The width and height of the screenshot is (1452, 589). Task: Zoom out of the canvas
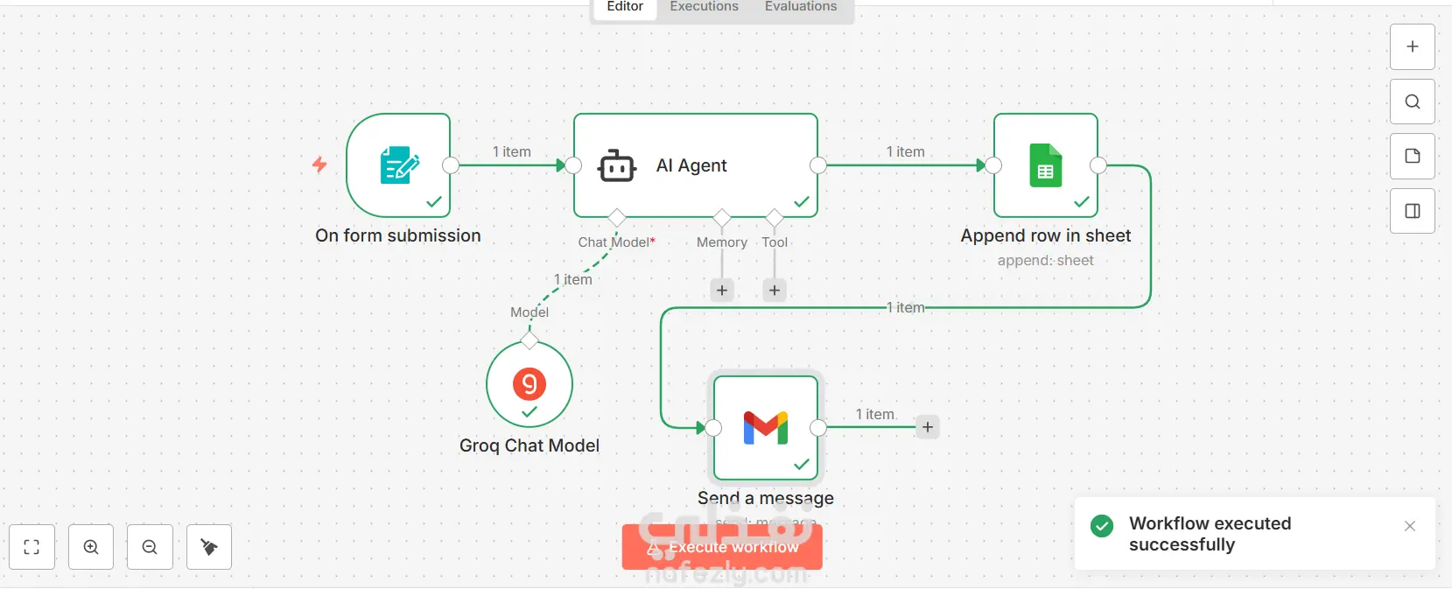click(150, 547)
